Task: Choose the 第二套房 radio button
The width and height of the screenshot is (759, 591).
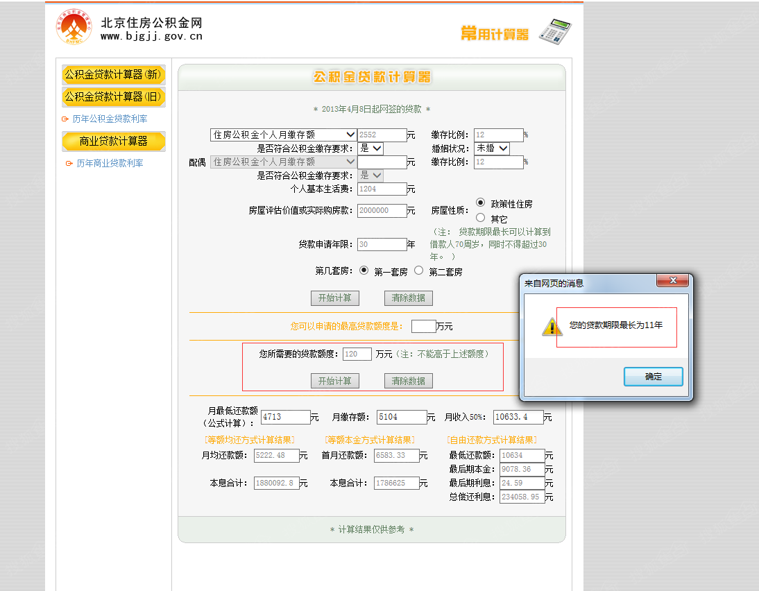Action: click(x=418, y=271)
